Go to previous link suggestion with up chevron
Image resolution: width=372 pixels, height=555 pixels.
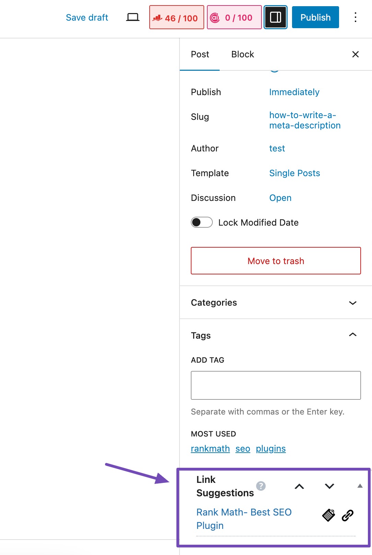click(x=299, y=486)
